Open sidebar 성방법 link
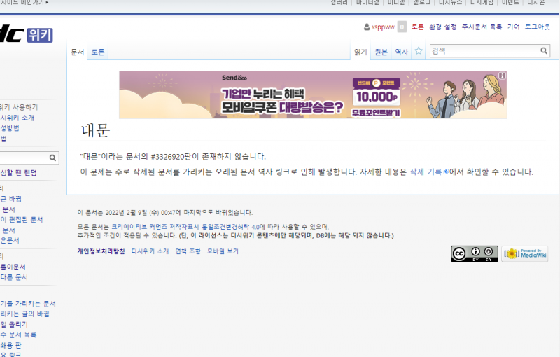The height and width of the screenshot is (357, 560). click(10, 128)
